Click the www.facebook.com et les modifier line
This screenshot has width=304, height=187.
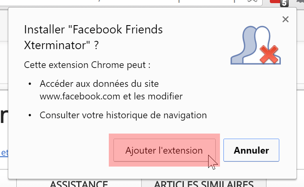coord(111,96)
